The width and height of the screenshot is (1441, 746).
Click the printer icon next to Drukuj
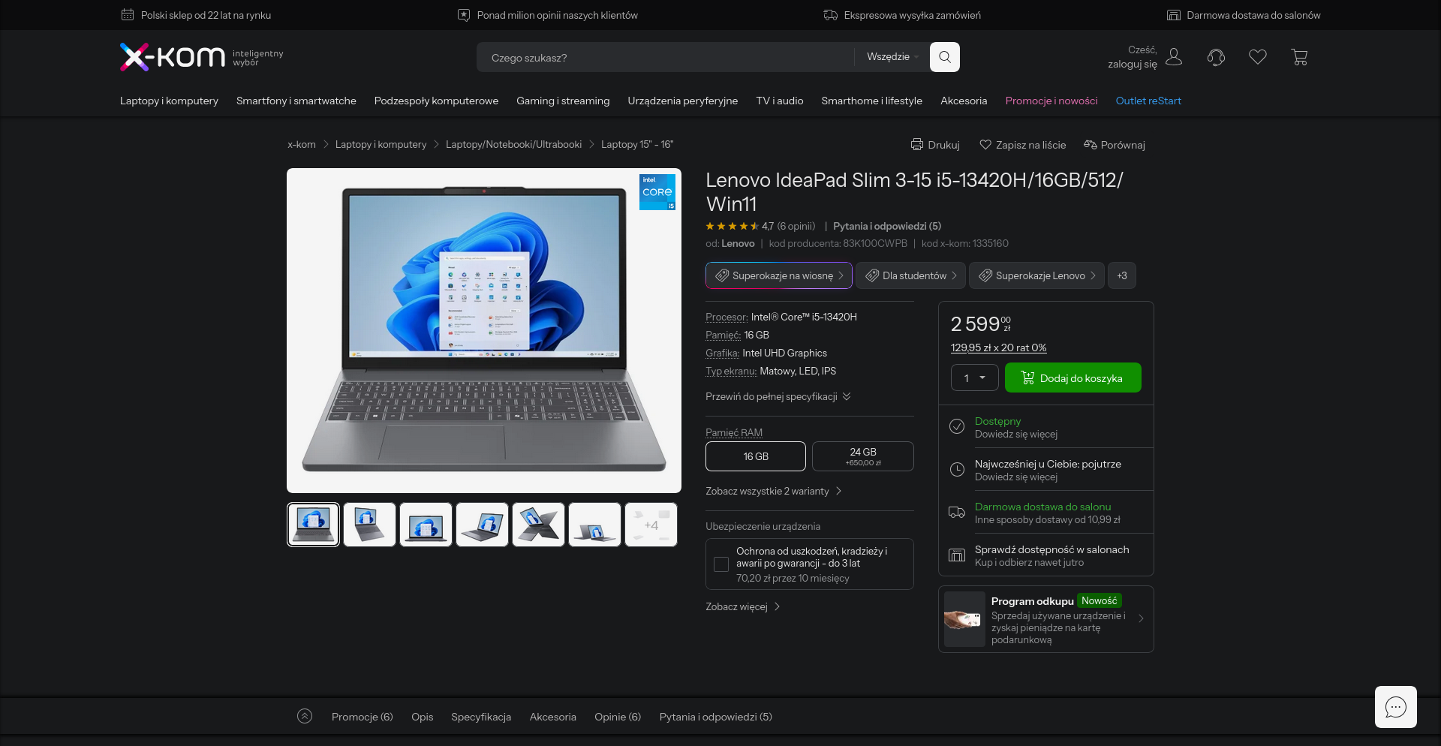pyautogui.click(x=917, y=144)
